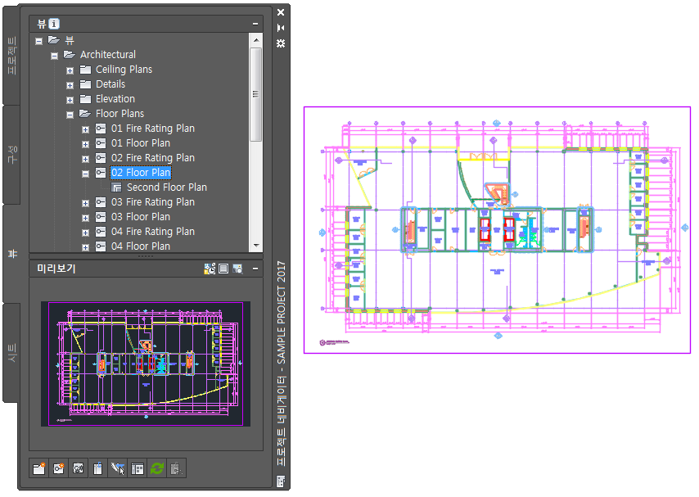Click the Add Category folder icon

pyautogui.click(x=39, y=468)
